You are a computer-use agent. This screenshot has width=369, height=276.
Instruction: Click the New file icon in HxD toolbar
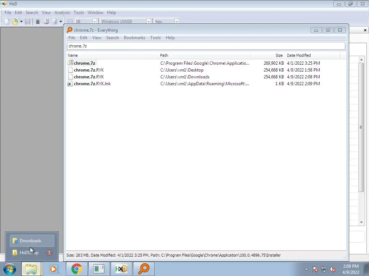pos(7,22)
